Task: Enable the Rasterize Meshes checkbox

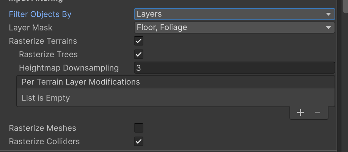Action: coord(139,128)
